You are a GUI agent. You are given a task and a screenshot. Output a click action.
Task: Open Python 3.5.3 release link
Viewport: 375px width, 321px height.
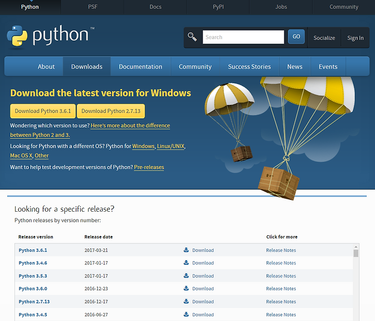(33, 276)
